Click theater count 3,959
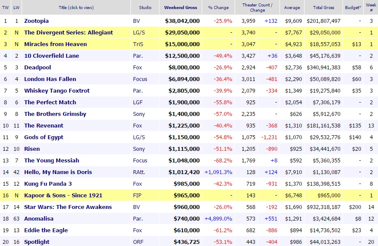This screenshot has width=378, height=246. coord(248,21)
